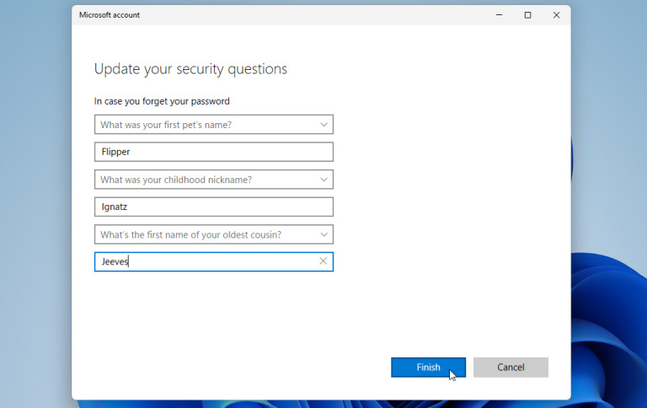647x408 pixels.
Task: Click the 'In case you forget your password' label
Action: tap(162, 101)
